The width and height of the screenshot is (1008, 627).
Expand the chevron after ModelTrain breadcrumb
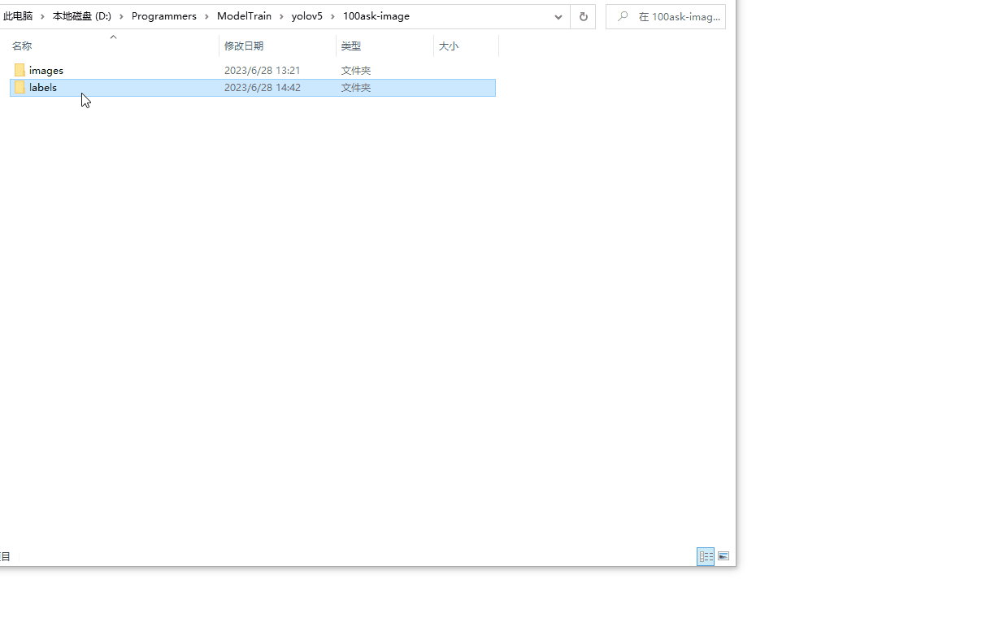pos(281,16)
